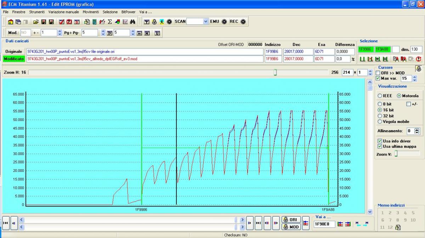This screenshot has height=238, width=425.
Task: Adjust the Max var. 15 spinner
Action: click(415, 79)
